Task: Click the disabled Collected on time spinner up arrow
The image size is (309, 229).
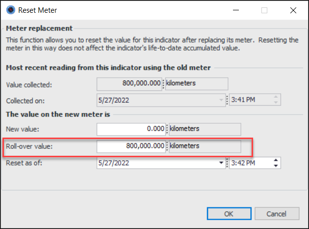Action: click(x=276, y=97)
